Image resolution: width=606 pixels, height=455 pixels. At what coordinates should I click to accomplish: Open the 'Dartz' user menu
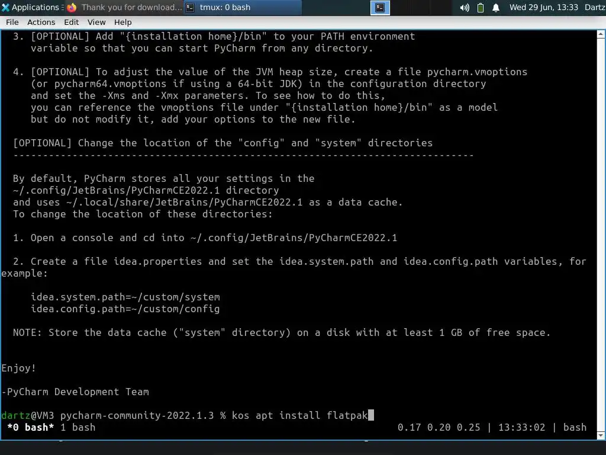coord(595,7)
